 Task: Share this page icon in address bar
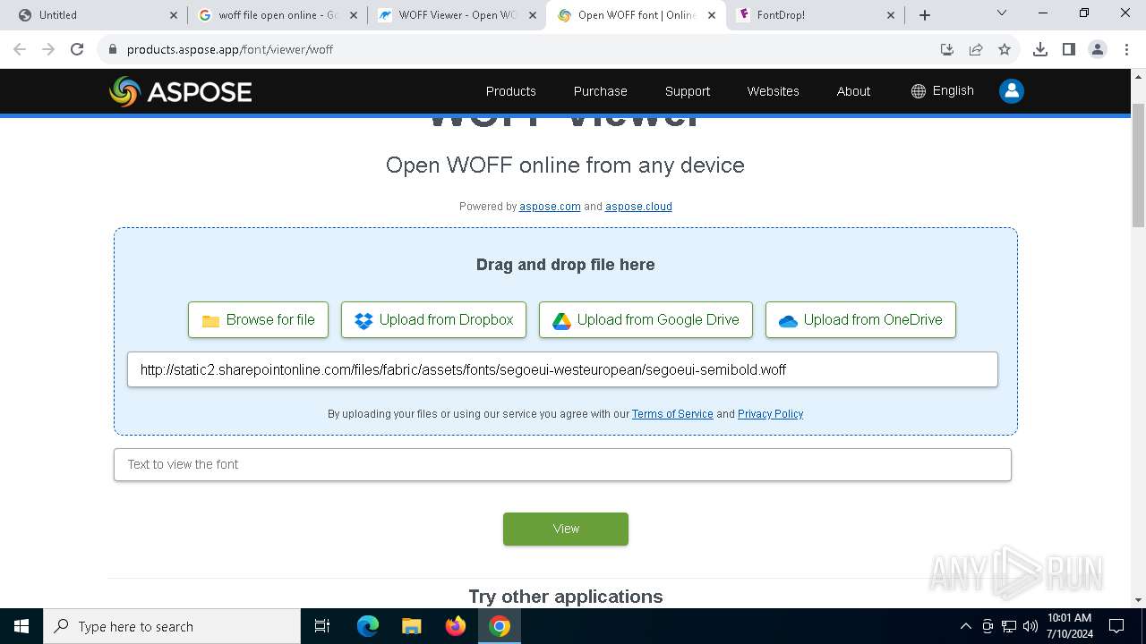point(976,49)
